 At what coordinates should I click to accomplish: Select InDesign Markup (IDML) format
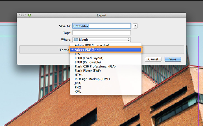[106, 79]
